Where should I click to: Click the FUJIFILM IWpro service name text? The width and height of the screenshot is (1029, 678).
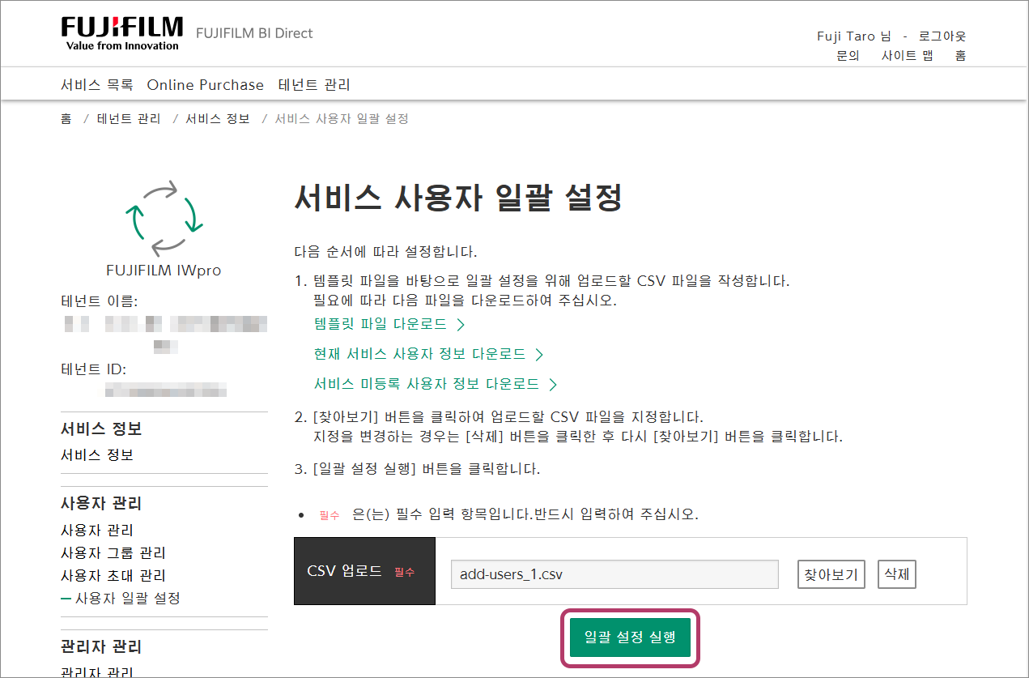[164, 271]
